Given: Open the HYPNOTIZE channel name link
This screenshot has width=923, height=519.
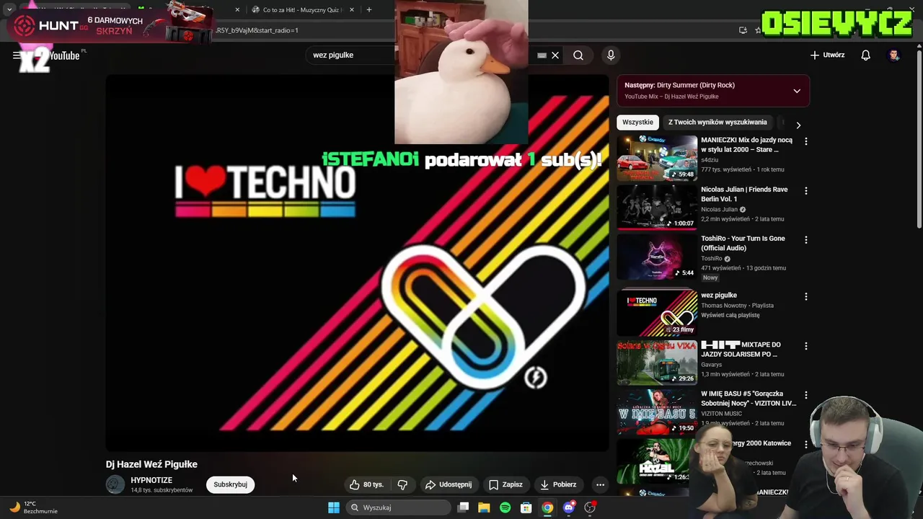Looking at the screenshot, I should point(151,480).
